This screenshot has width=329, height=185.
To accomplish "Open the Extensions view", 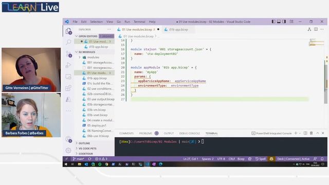I will click(68, 88).
